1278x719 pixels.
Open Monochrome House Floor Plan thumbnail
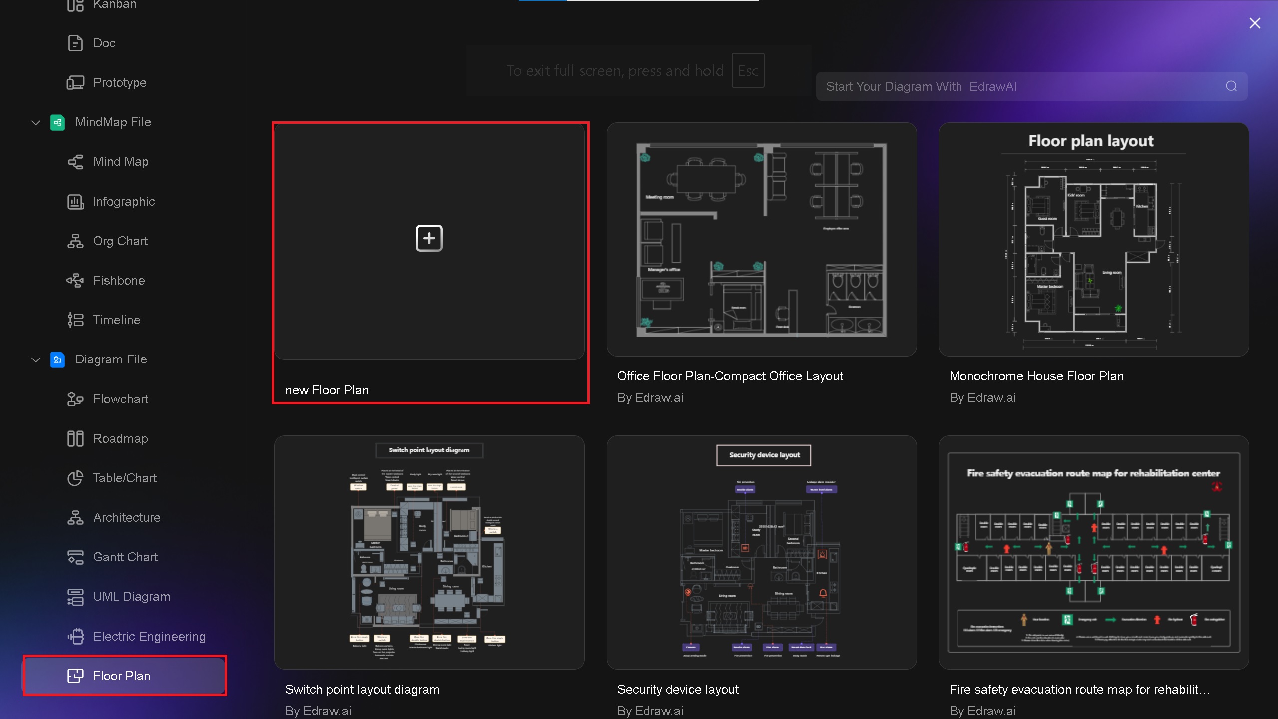1093,240
